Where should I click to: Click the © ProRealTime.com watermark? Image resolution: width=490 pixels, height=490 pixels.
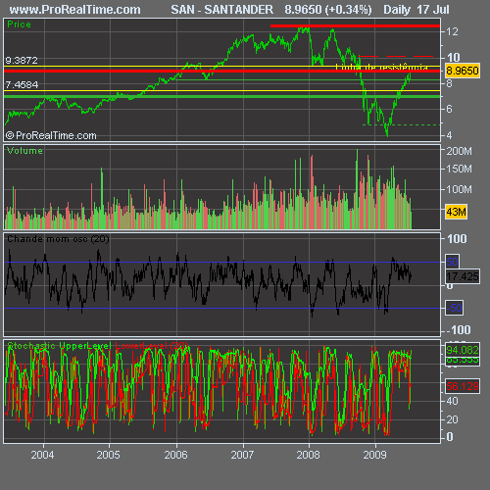(51, 135)
